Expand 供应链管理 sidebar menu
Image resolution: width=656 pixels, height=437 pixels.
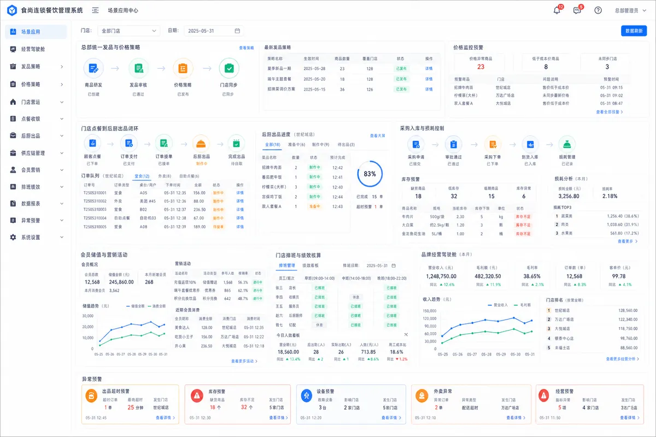tap(37, 153)
